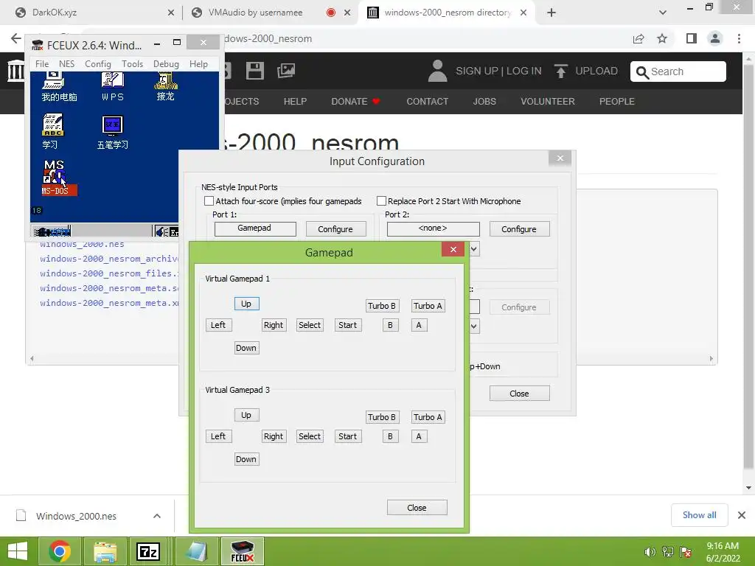Viewport: 755px width, 566px height.
Task: Close the Gamepad dialog with Close button
Action: [x=417, y=508]
